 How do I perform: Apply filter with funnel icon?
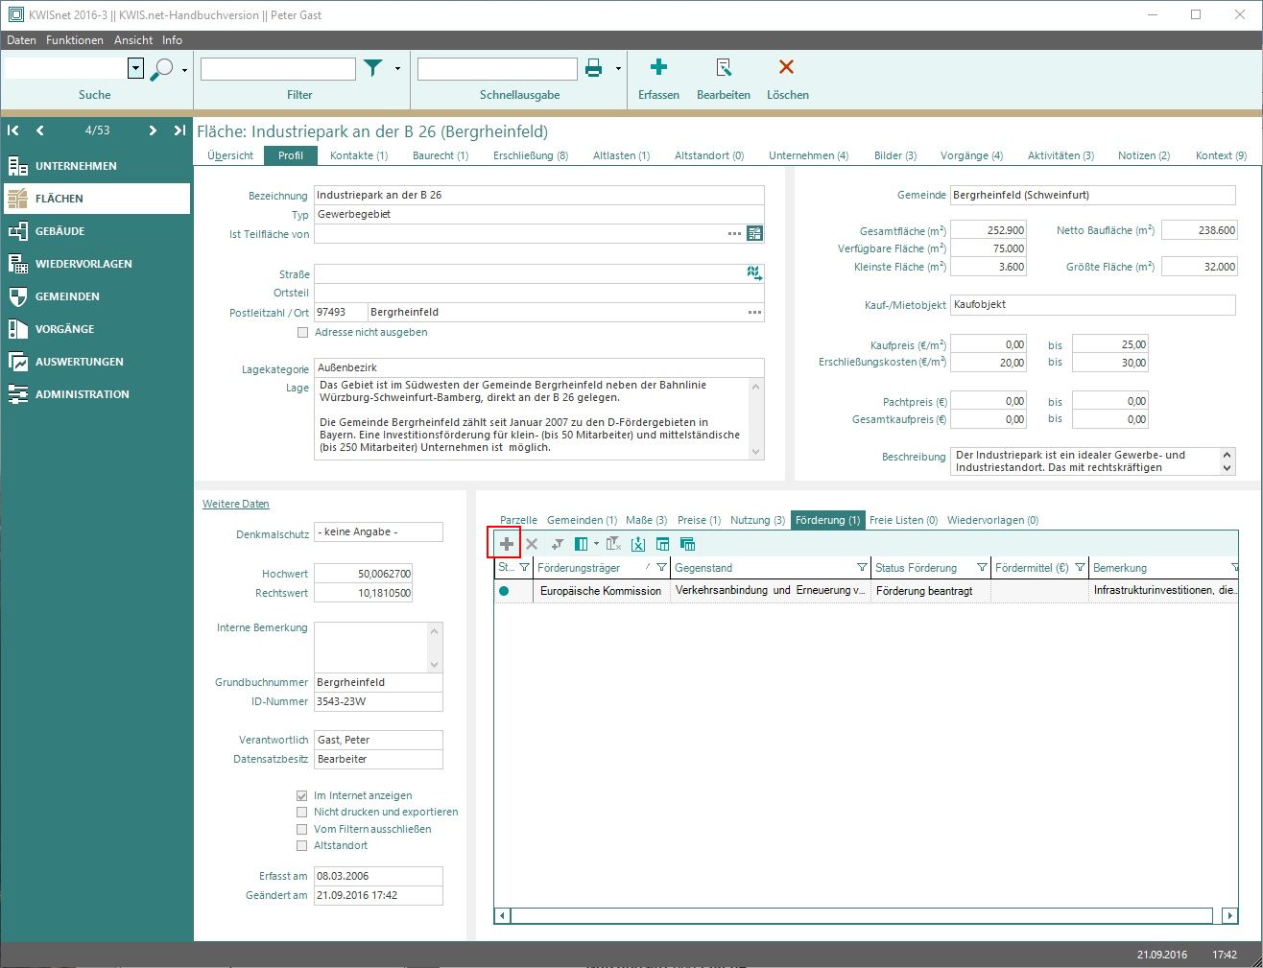coord(372,68)
